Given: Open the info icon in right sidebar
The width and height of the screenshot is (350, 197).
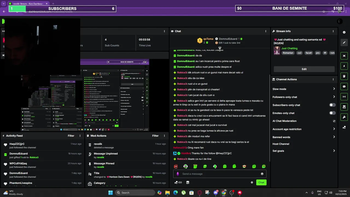Looking at the screenshot, I should [344, 32].
